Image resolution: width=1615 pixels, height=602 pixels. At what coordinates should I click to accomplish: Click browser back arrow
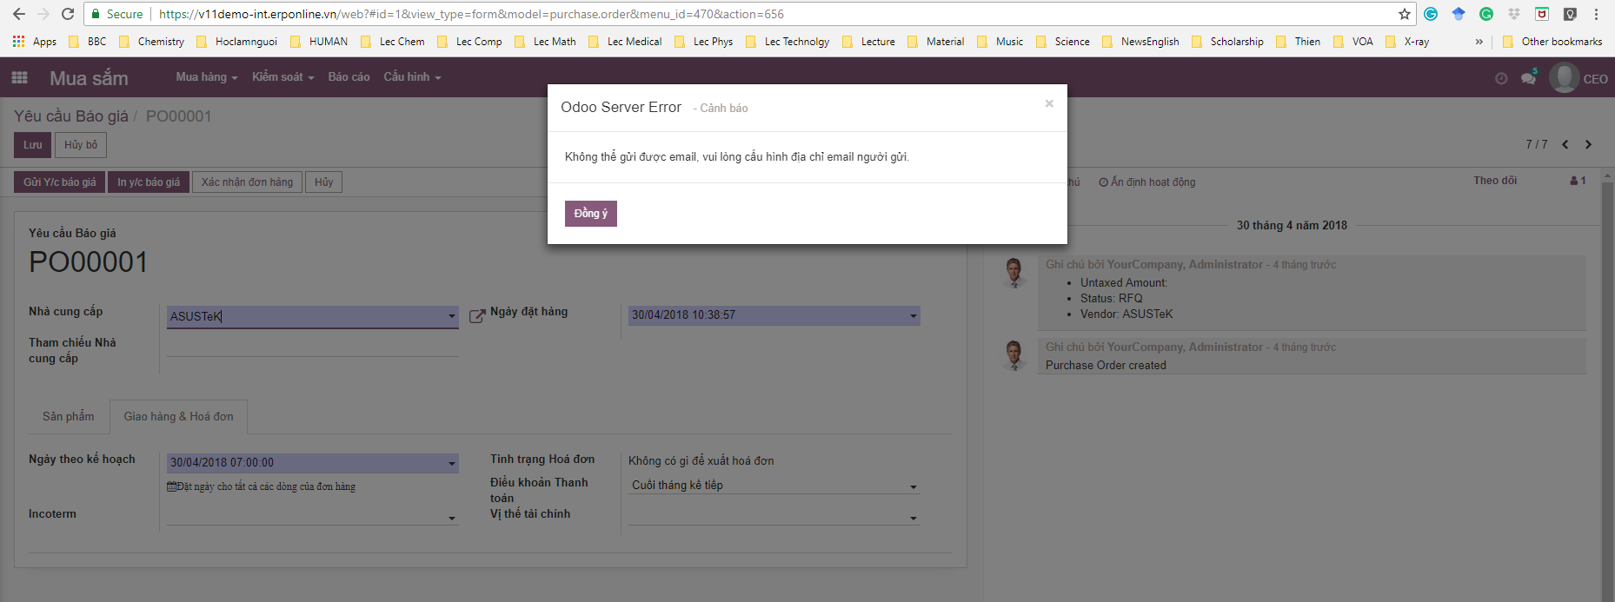coord(18,14)
